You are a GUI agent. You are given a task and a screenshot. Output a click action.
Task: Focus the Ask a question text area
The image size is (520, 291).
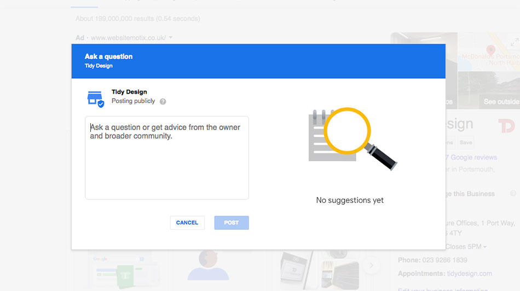[167, 158]
